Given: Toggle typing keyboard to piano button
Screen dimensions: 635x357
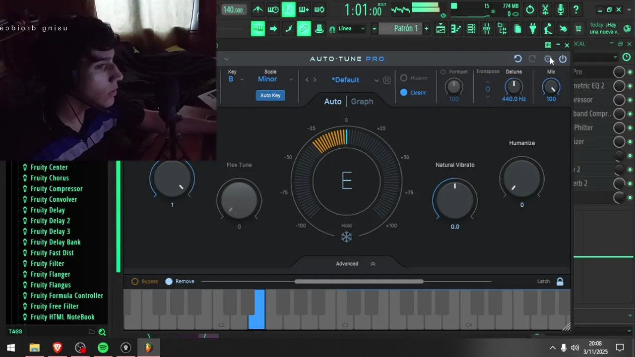Looking at the screenshot, I should click(x=257, y=28).
